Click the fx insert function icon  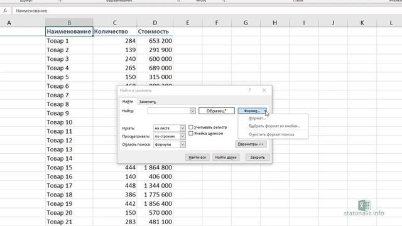[5, 11]
